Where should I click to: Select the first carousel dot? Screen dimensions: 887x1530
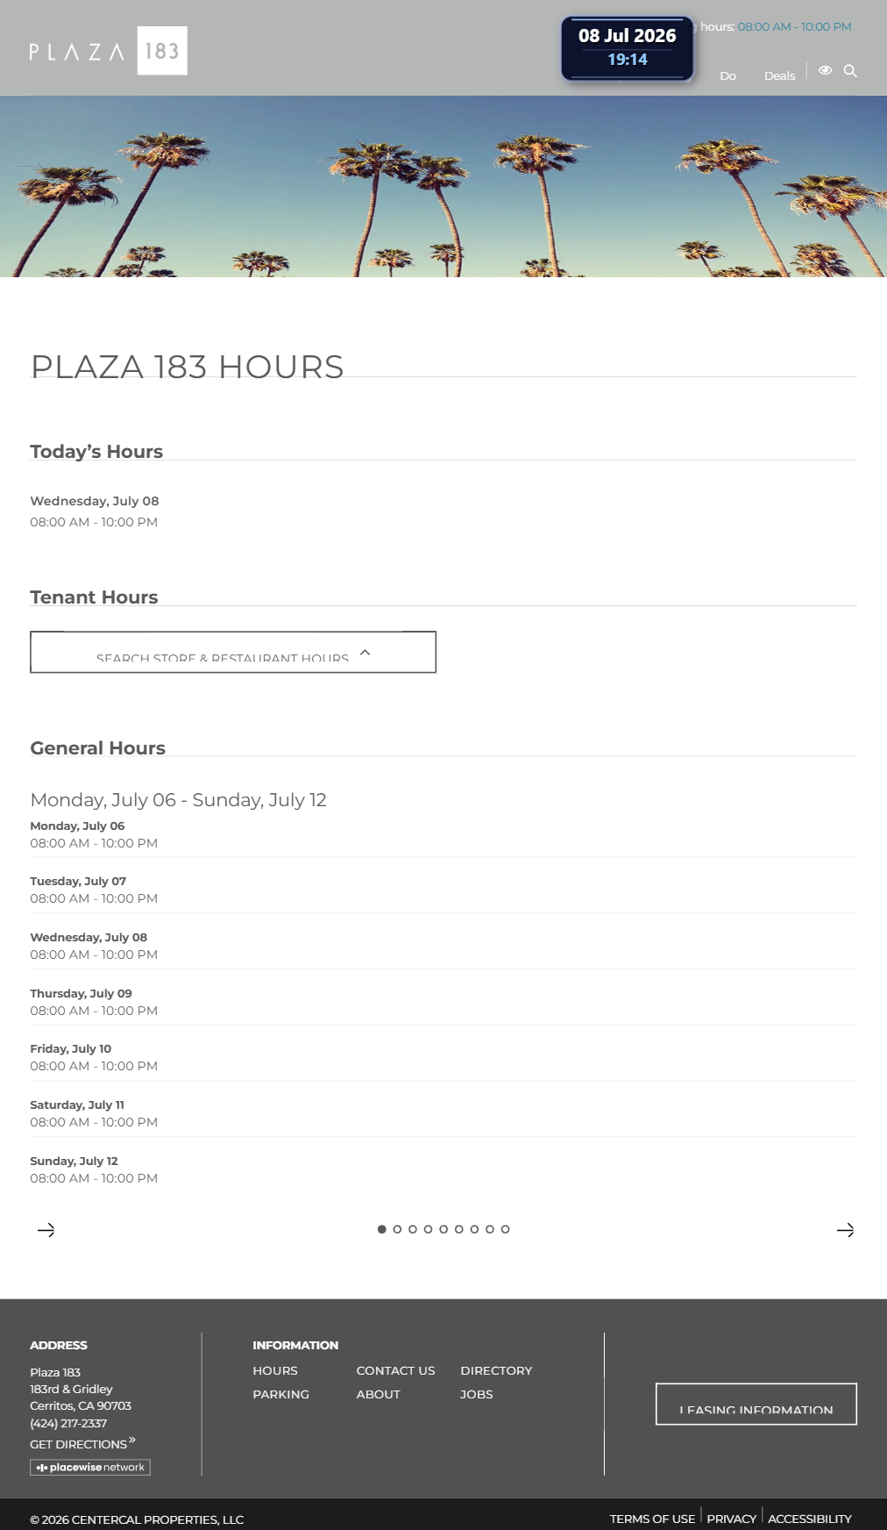tap(382, 1229)
